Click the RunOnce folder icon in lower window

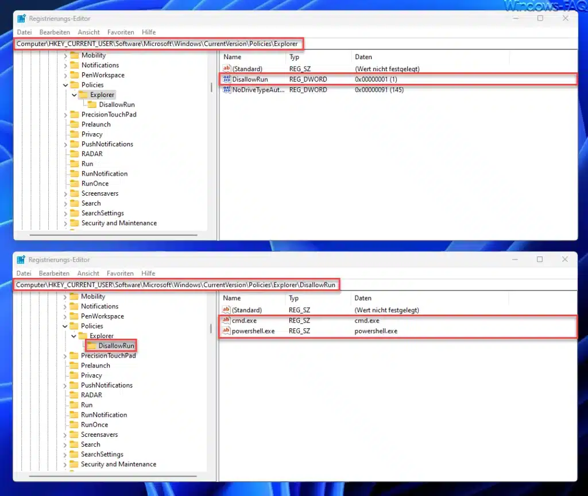pyautogui.click(x=74, y=424)
